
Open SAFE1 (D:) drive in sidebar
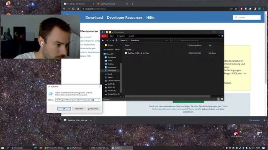coord(111,84)
